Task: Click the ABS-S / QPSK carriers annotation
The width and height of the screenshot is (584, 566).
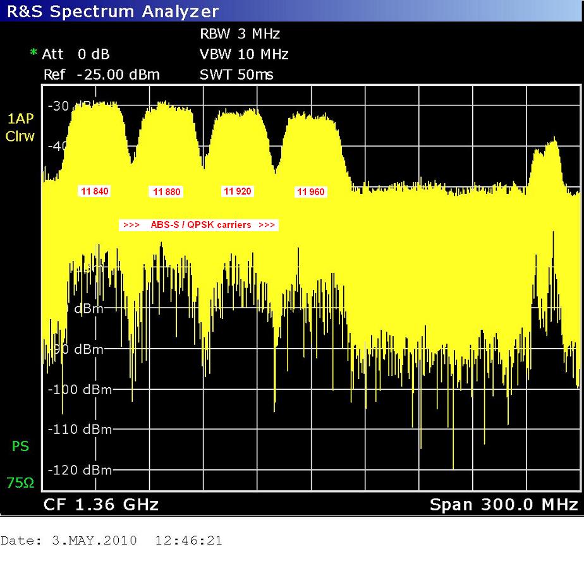Action: click(x=199, y=225)
